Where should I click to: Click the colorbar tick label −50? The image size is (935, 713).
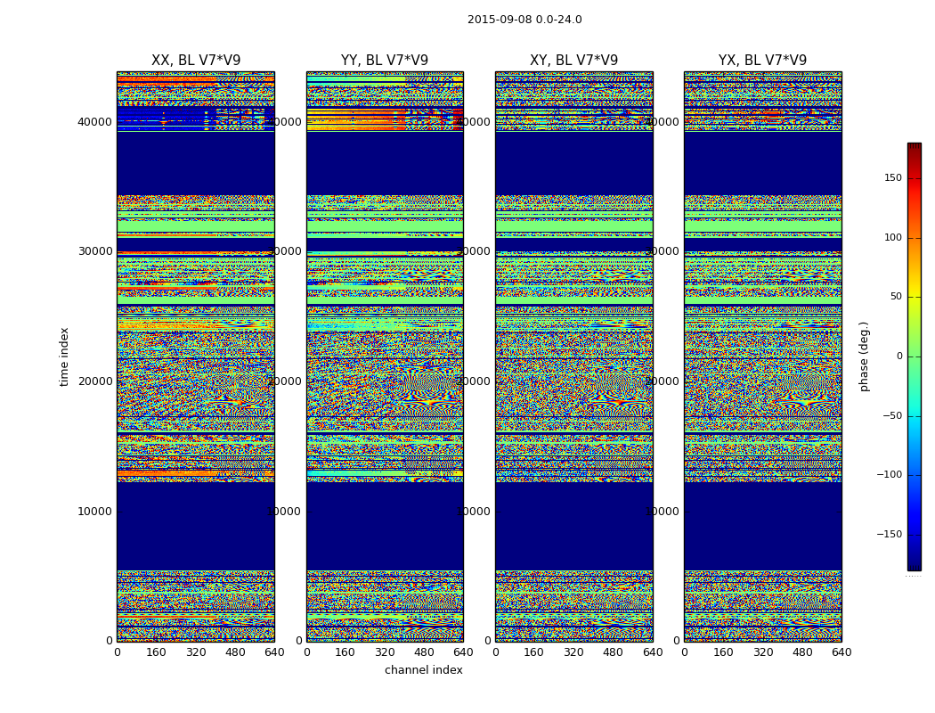[x=892, y=416]
